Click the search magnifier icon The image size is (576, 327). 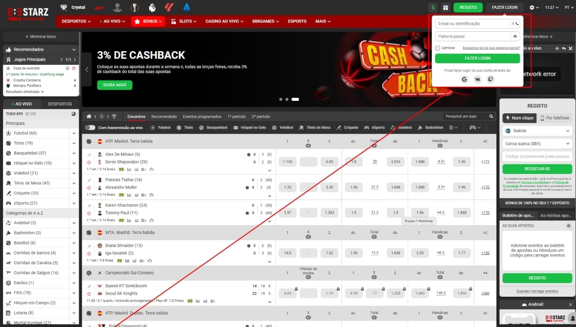(491, 116)
